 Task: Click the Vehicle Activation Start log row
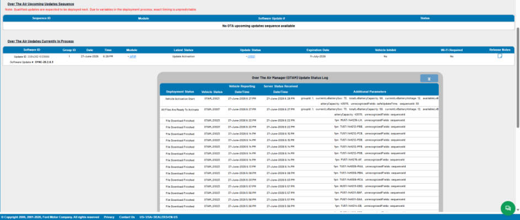(x=299, y=101)
